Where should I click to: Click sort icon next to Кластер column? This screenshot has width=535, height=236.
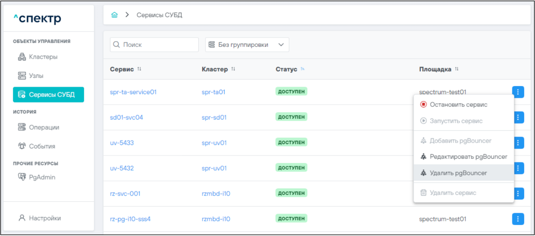(233, 69)
